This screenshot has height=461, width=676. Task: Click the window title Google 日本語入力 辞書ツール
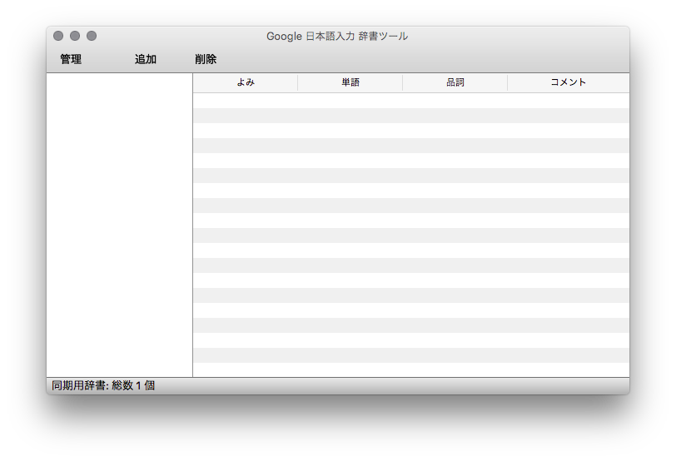tap(337, 36)
